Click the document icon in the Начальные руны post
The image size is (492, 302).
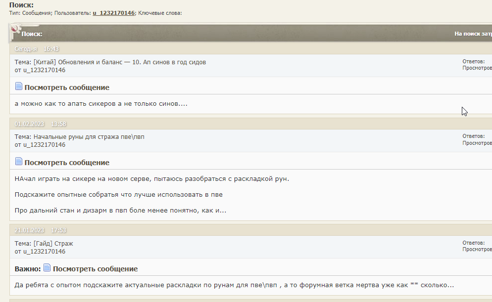click(19, 162)
